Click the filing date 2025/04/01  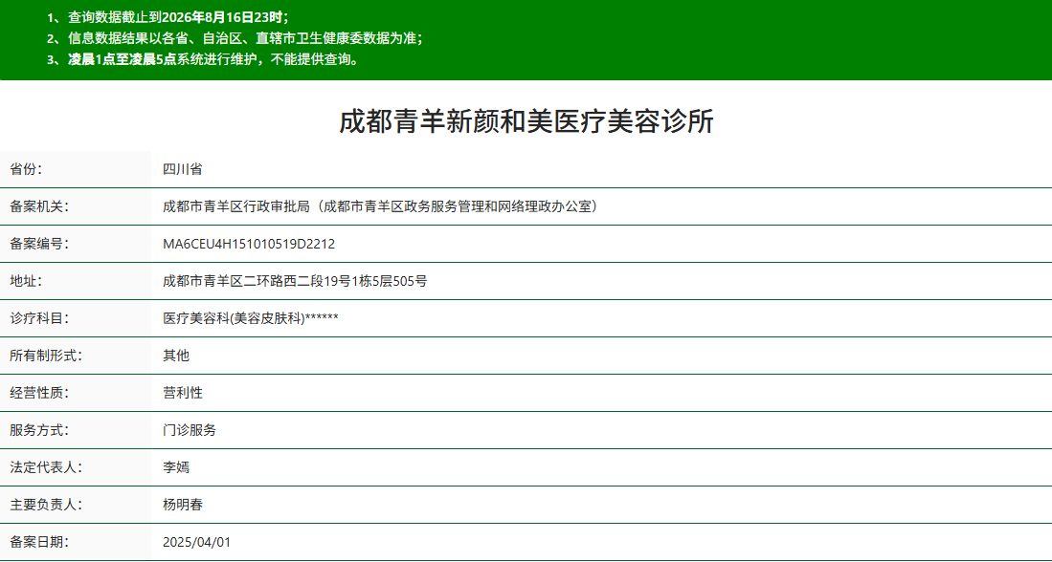[196, 542]
